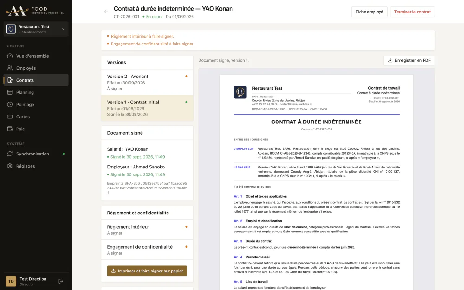Viewport: 464px width, 290px height.
Task: Click 'Salarié : YAO Konan' signer line
Action: click(128, 149)
